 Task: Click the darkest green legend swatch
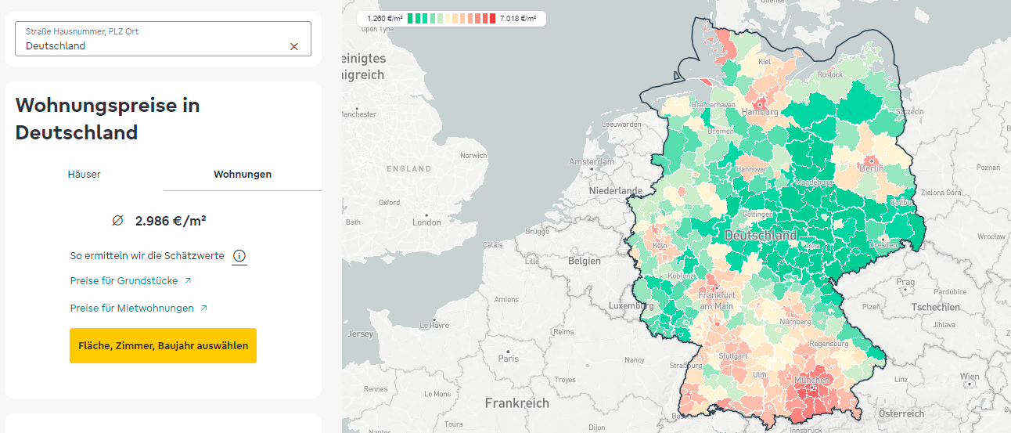[x=412, y=18]
